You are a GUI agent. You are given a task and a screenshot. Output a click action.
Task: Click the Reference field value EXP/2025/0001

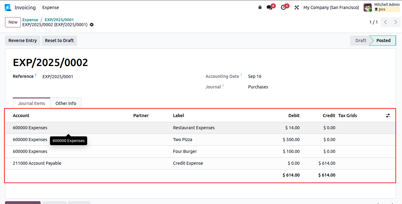pos(58,77)
